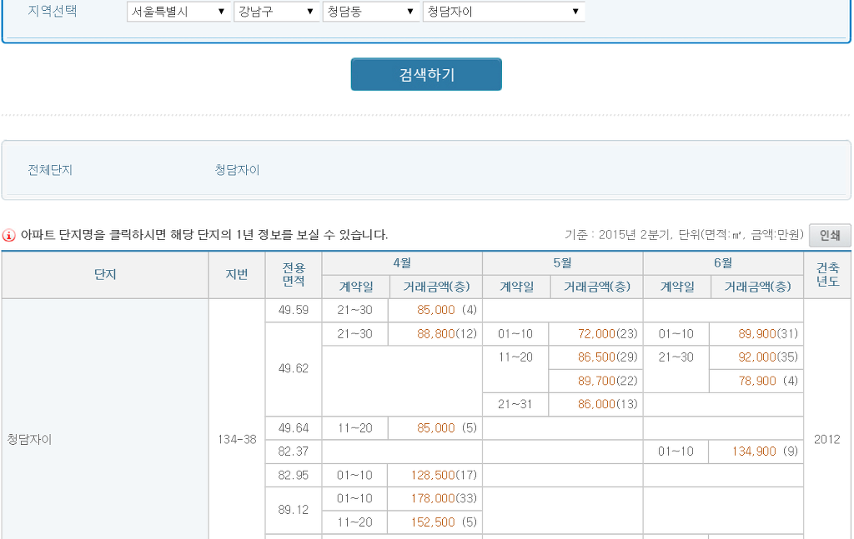Screen dimensions: 854x539
Task: Click June contract date 21~30
Action: [x=676, y=357]
